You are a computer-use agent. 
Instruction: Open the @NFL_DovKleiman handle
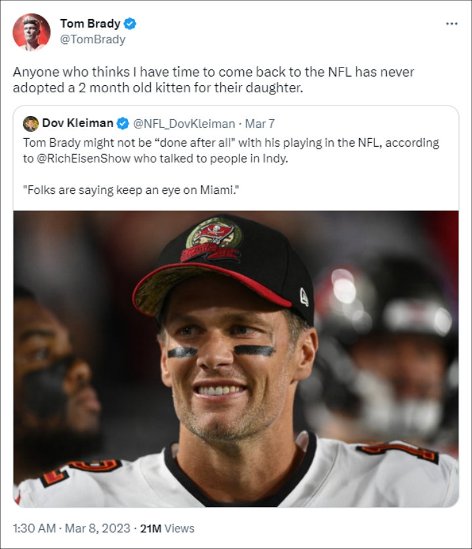click(x=184, y=124)
